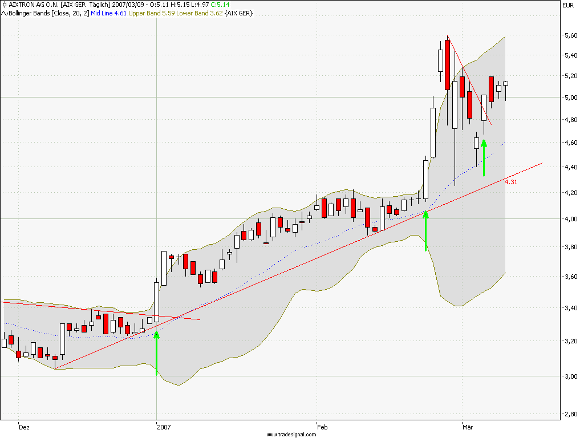Click the red 4.31 trendline value label

pos(511,182)
